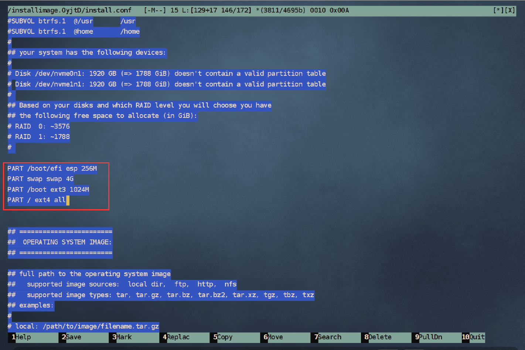525x350 pixels.
Task: Click the PART /boot ext3 1024M line
Action: pos(48,190)
